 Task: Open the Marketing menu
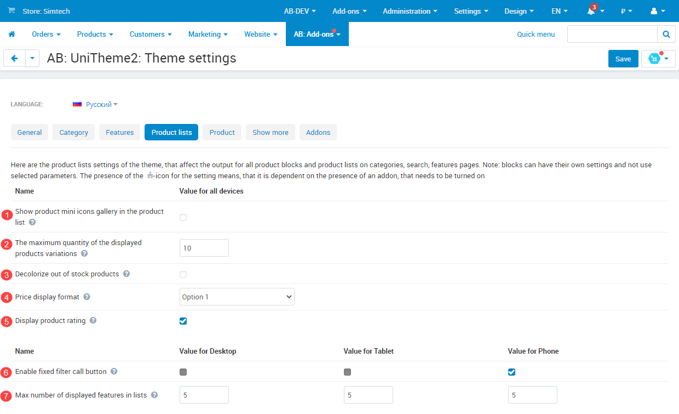[208, 34]
